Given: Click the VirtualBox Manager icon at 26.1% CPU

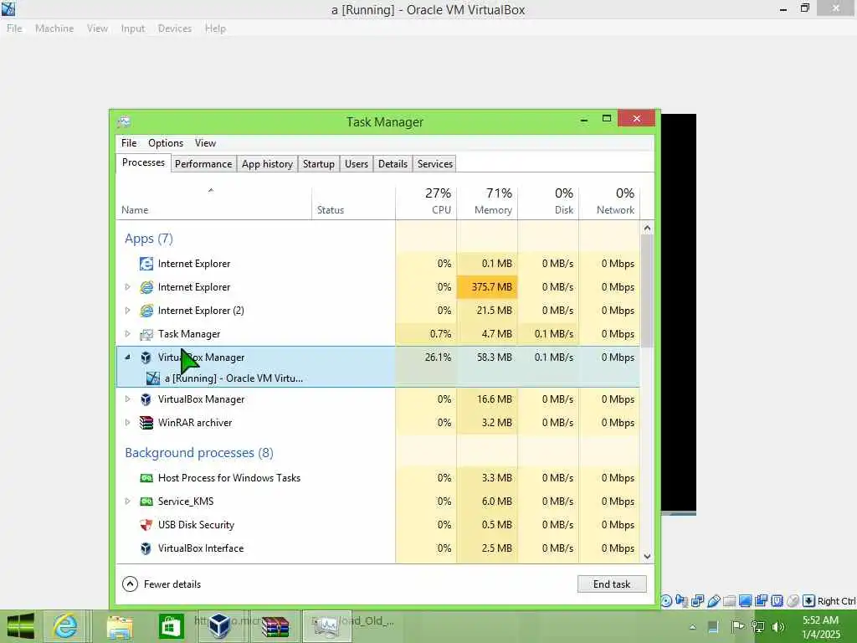Looking at the screenshot, I should (x=146, y=358).
